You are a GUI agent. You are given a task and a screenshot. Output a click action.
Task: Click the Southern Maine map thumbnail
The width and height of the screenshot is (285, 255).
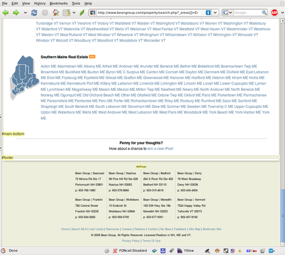pos(24,78)
